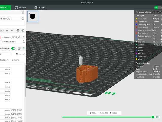Toggle Overhang wall line visibility
The image size is (162, 122).
pos(136,24)
